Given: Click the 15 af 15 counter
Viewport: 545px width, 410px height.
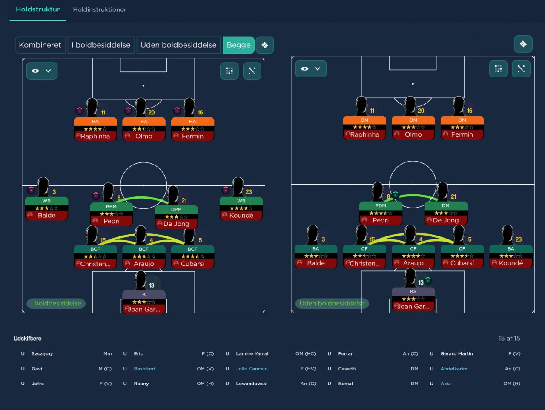Looking at the screenshot, I should 509,339.
